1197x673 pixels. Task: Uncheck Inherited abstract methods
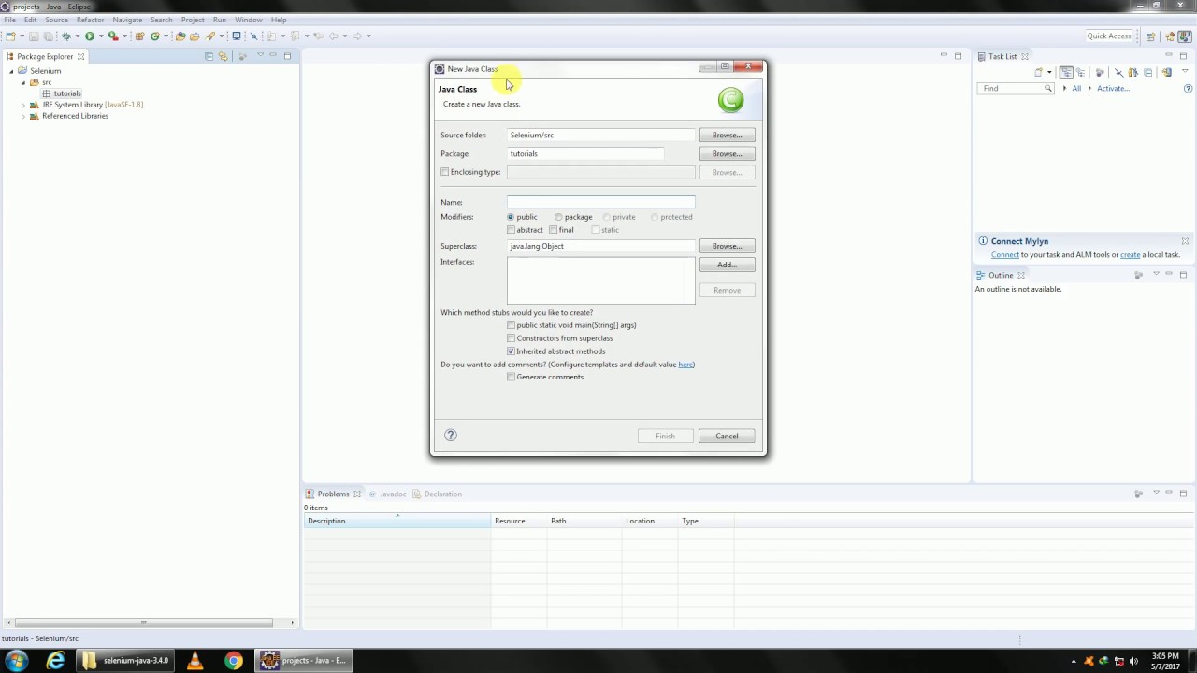[512, 351]
